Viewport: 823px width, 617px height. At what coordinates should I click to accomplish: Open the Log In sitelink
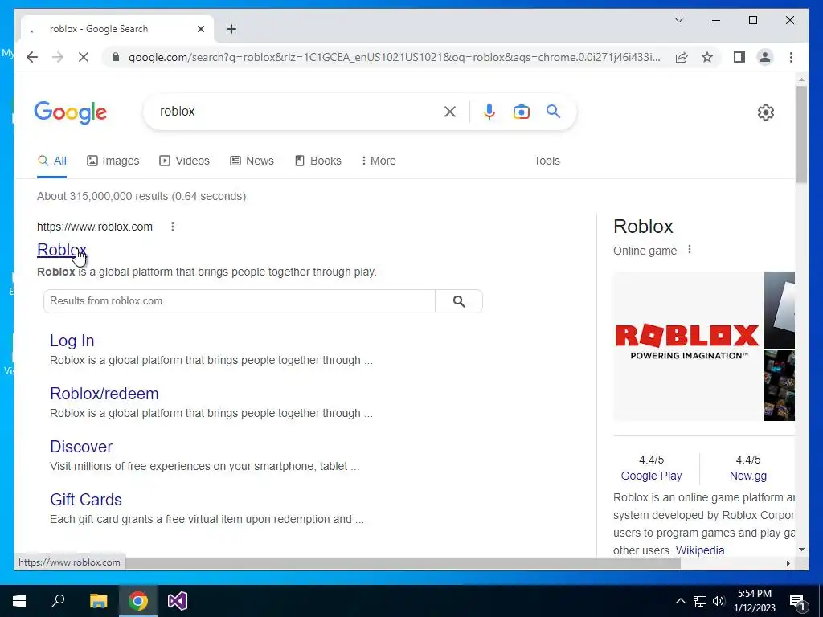click(x=72, y=341)
